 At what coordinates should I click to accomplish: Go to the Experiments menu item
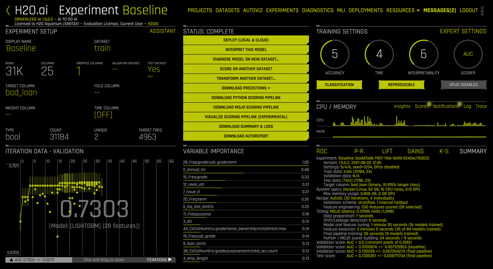click(x=282, y=10)
